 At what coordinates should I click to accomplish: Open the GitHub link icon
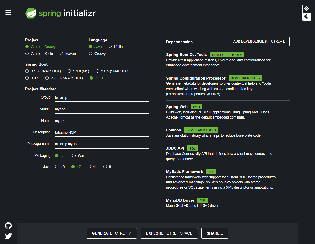[8, 226]
